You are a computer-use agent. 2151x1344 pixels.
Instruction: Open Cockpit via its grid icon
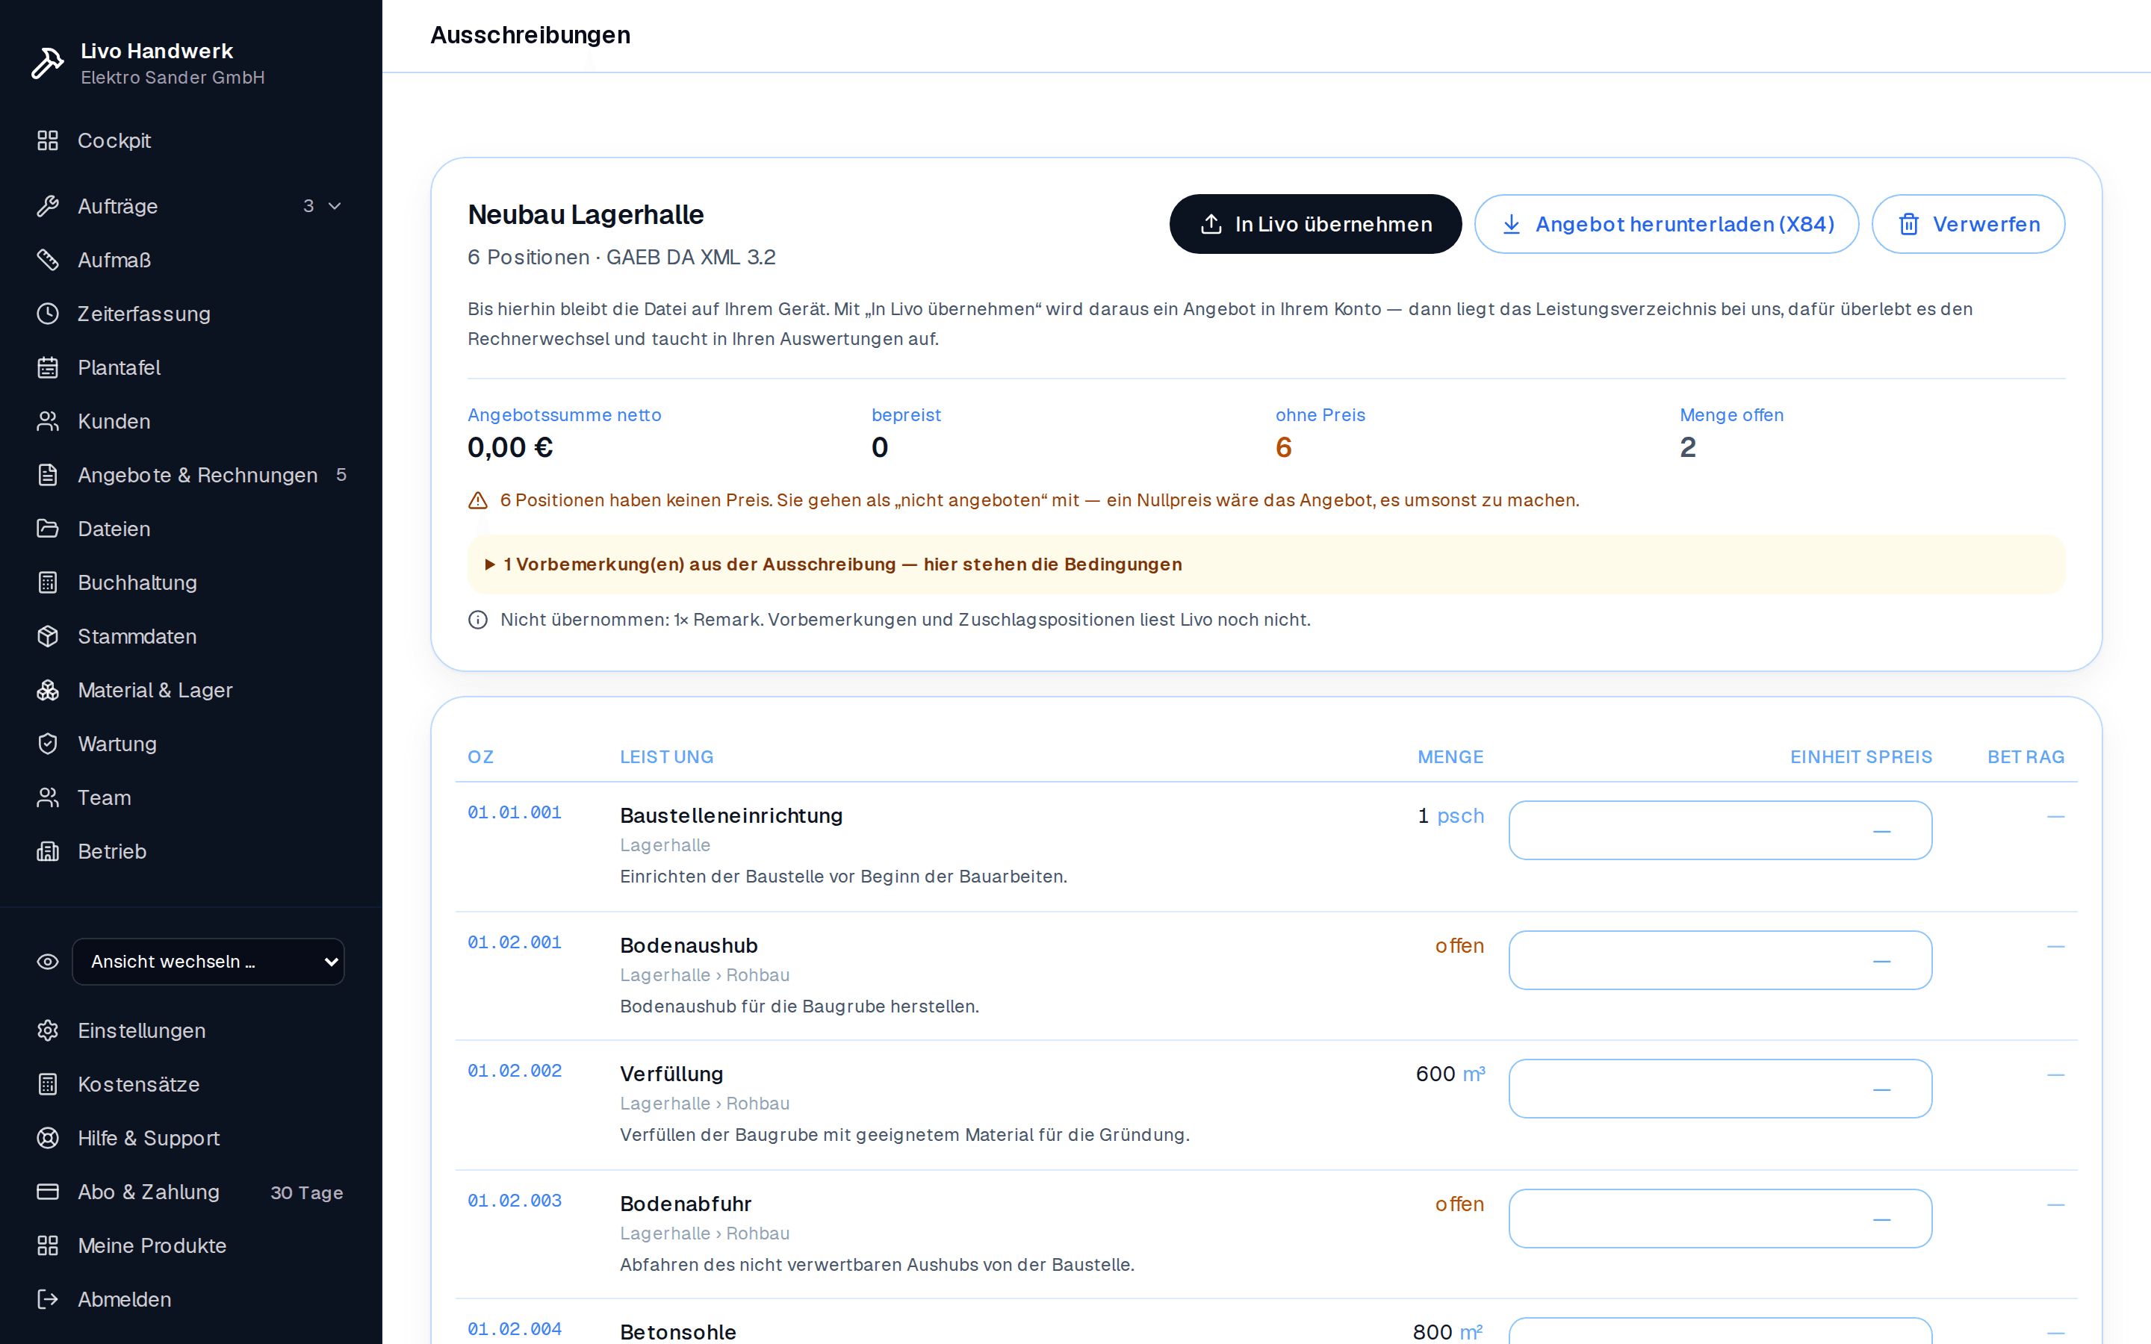point(48,140)
